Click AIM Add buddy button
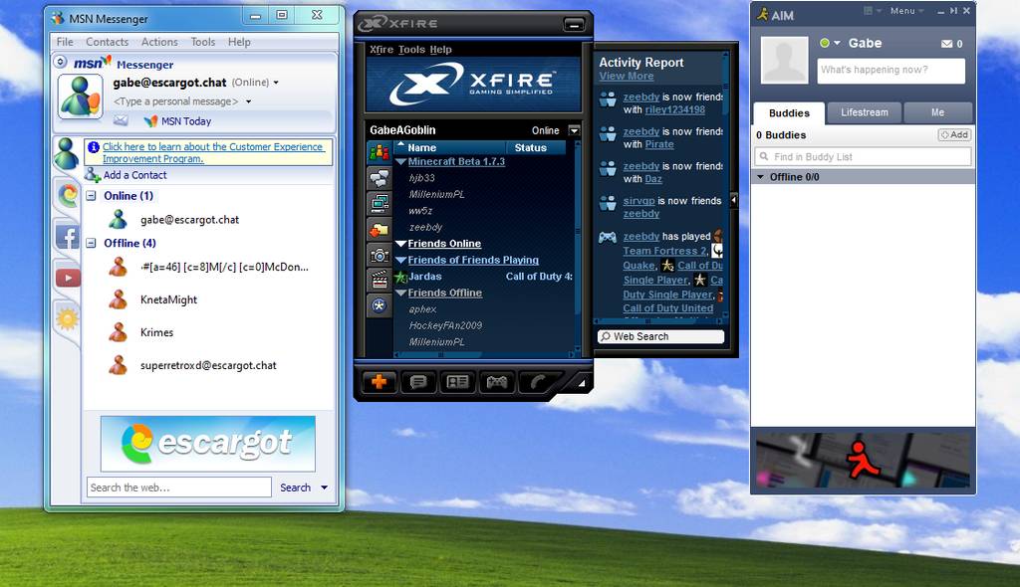This screenshot has height=587, width=1020. tap(954, 134)
